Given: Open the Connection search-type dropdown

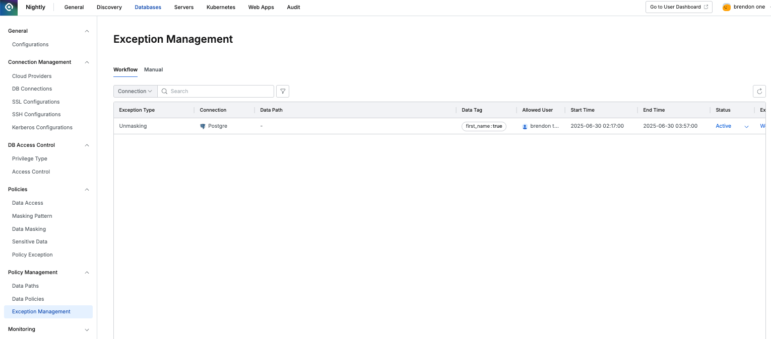Looking at the screenshot, I should [136, 91].
